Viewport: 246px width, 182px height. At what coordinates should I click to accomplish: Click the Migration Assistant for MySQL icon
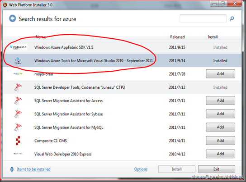tap(18, 127)
